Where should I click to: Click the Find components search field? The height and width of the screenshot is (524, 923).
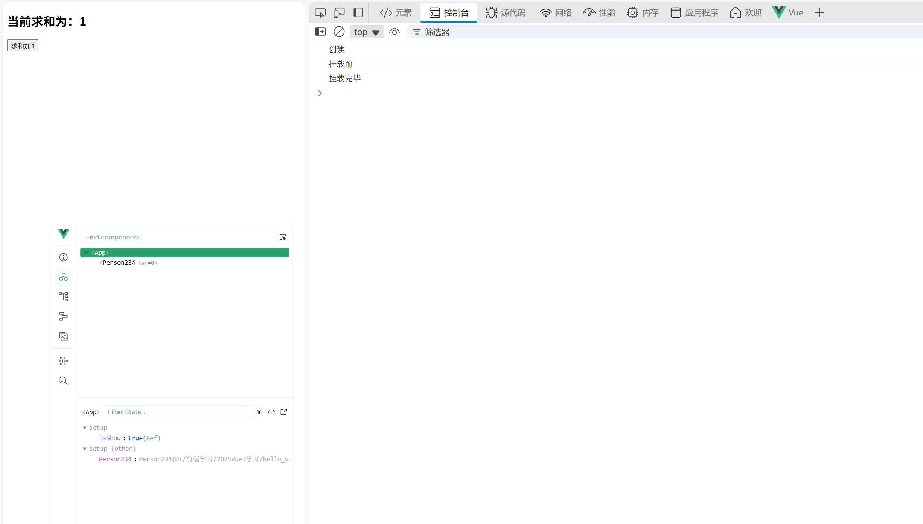tap(178, 237)
